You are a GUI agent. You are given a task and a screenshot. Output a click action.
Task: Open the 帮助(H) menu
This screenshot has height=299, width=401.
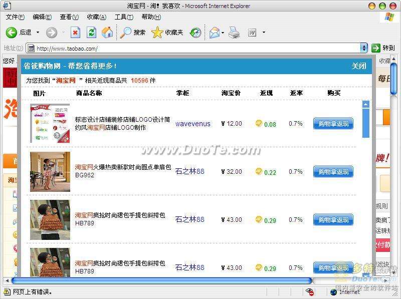coord(151,17)
